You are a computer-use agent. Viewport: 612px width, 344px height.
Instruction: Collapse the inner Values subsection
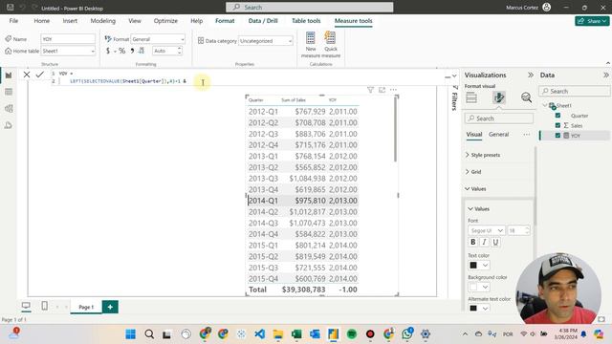coord(478,208)
